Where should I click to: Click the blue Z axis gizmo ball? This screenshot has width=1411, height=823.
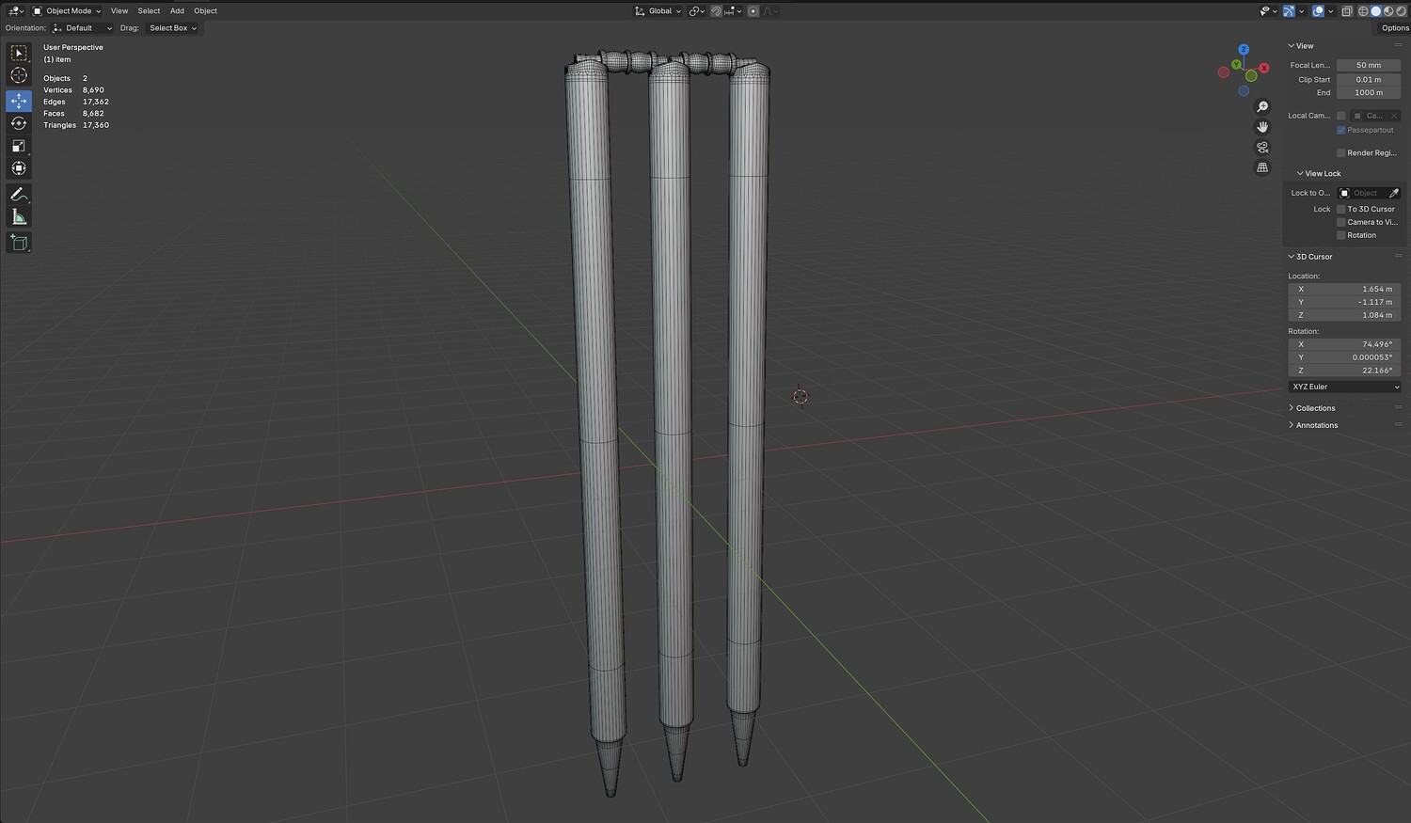pos(1244,49)
